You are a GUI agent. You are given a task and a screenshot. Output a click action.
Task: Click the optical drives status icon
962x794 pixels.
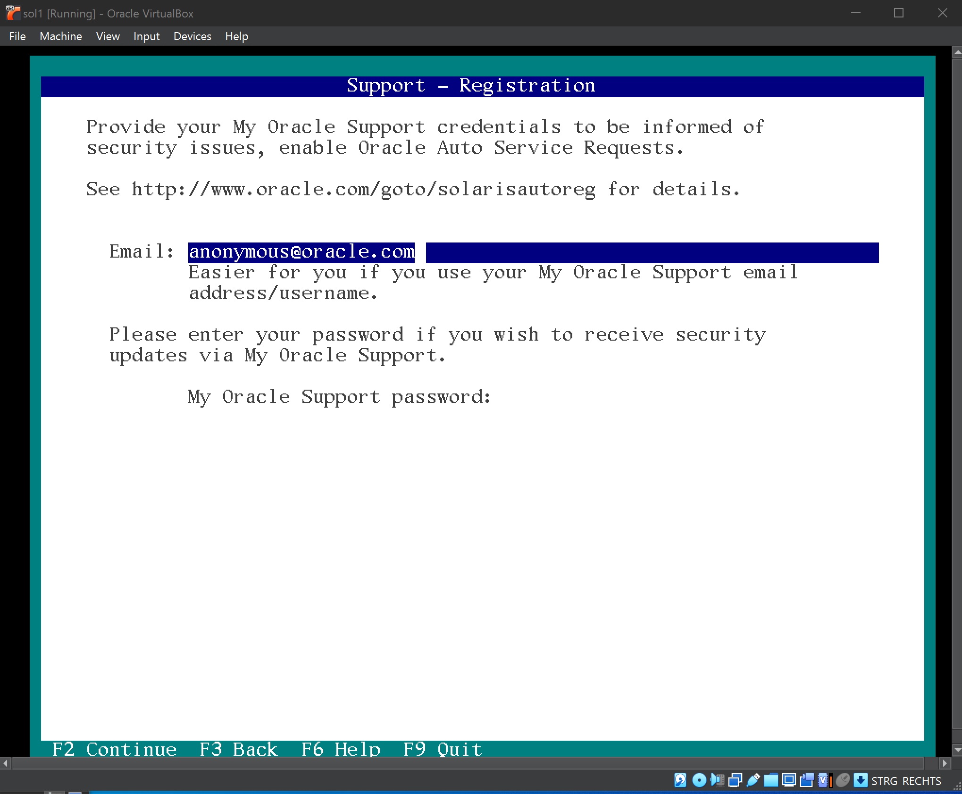[699, 781]
